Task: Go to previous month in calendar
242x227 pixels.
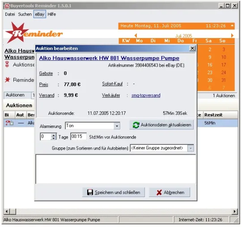Action: click(x=136, y=36)
